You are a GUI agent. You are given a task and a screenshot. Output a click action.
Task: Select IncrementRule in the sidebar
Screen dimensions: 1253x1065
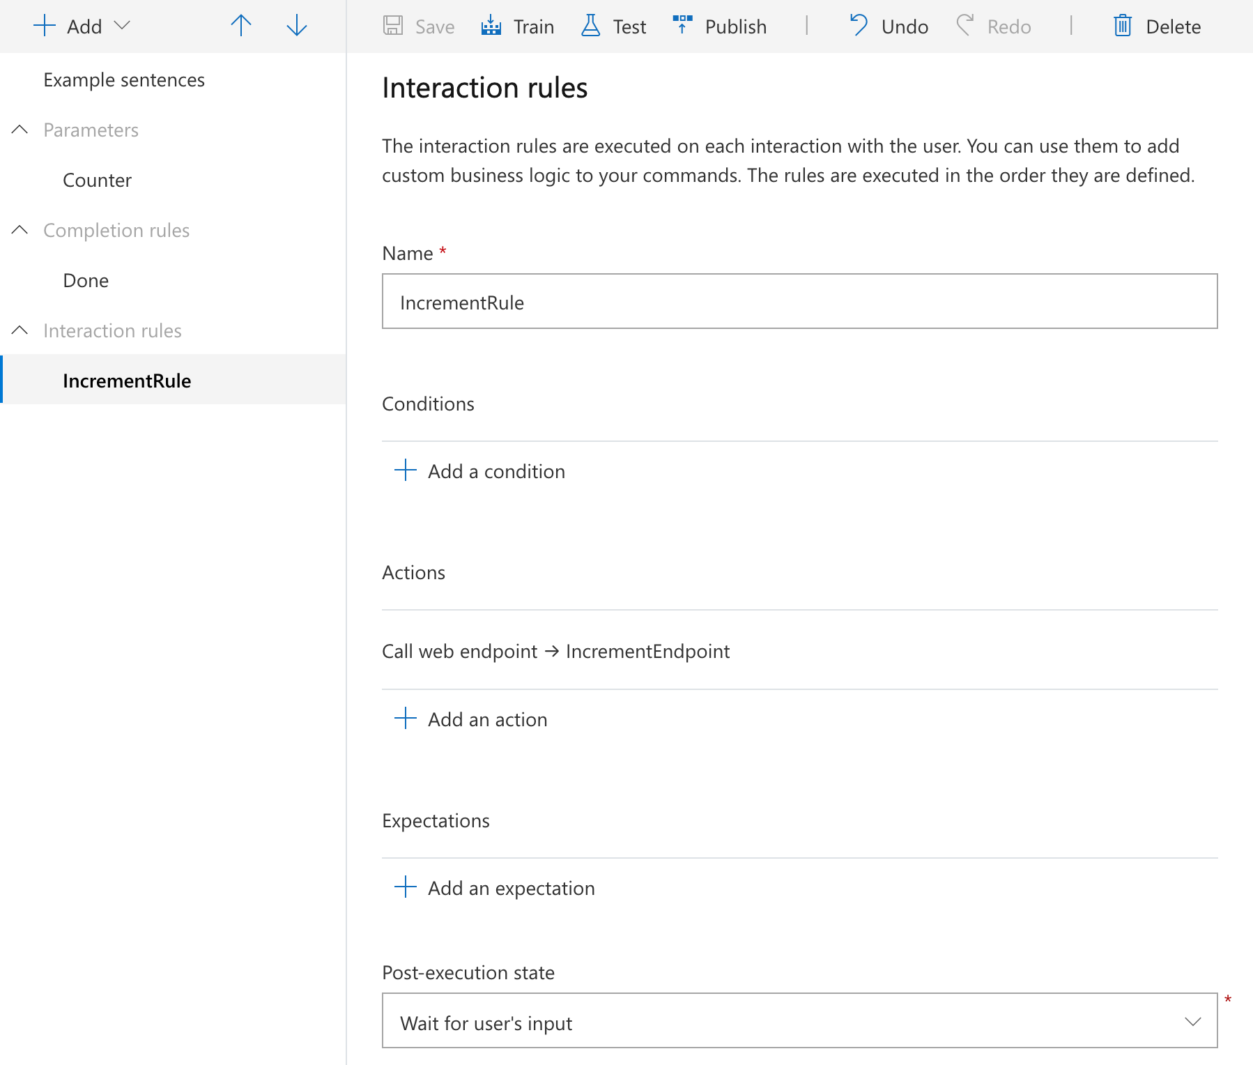click(127, 381)
